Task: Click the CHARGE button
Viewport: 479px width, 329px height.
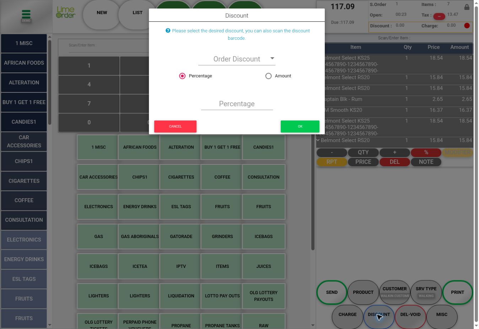Action: [348, 316]
